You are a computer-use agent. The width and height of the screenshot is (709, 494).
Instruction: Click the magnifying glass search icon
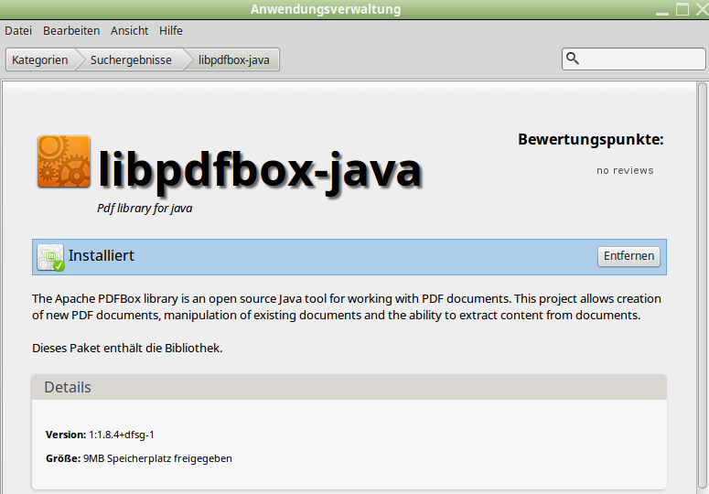coord(573,59)
